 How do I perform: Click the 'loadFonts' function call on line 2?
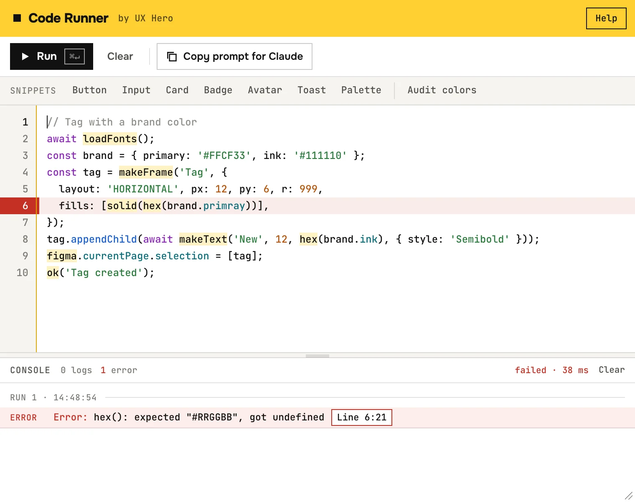(x=110, y=139)
